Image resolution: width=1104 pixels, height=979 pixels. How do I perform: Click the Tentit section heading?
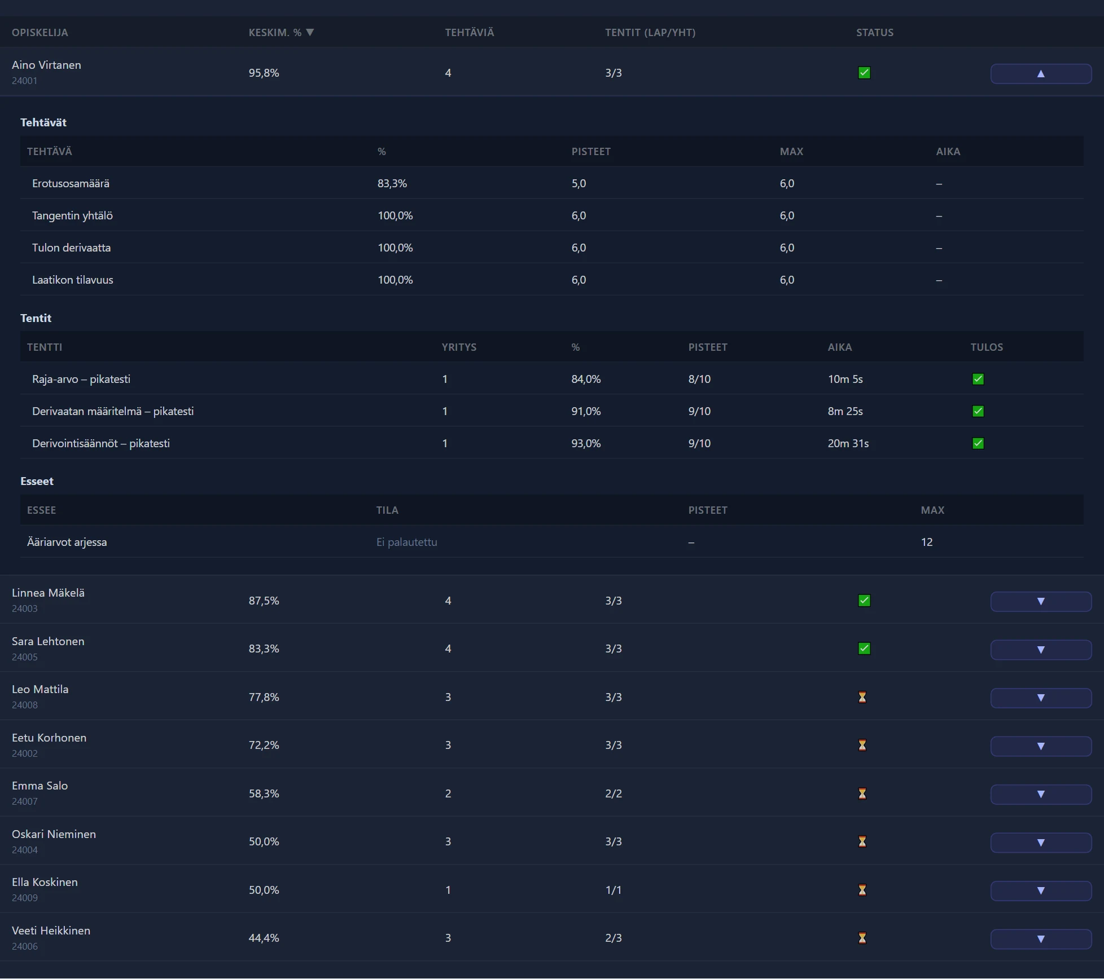point(36,318)
